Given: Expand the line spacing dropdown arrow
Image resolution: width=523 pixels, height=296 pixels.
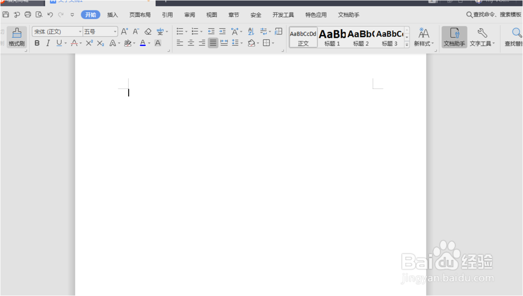Looking at the screenshot, I should coord(242,43).
